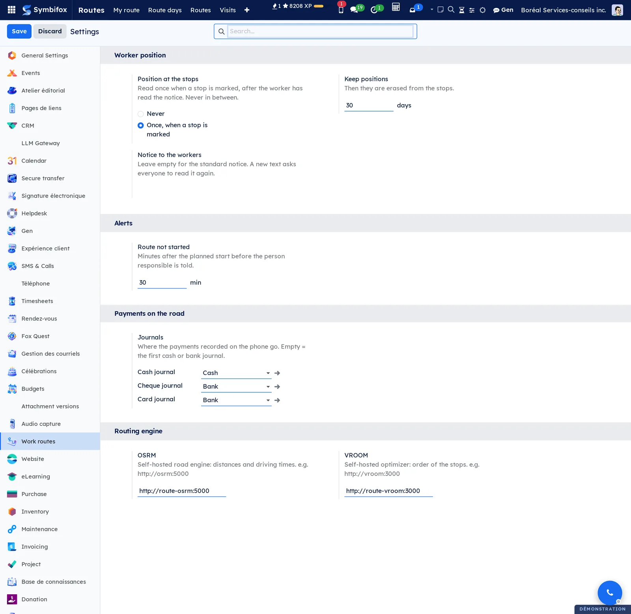The width and height of the screenshot is (631, 614).
Task: Edit the Route not started minutes field
Action: click(162, 283)
